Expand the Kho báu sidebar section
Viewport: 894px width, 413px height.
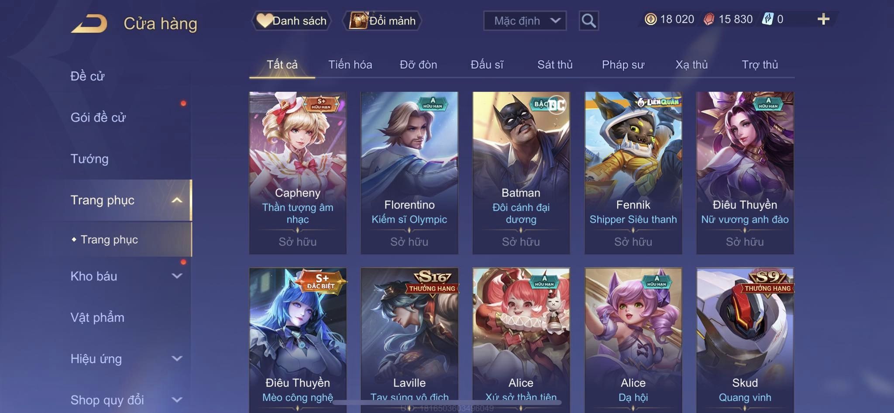click(x=177, y=276)
